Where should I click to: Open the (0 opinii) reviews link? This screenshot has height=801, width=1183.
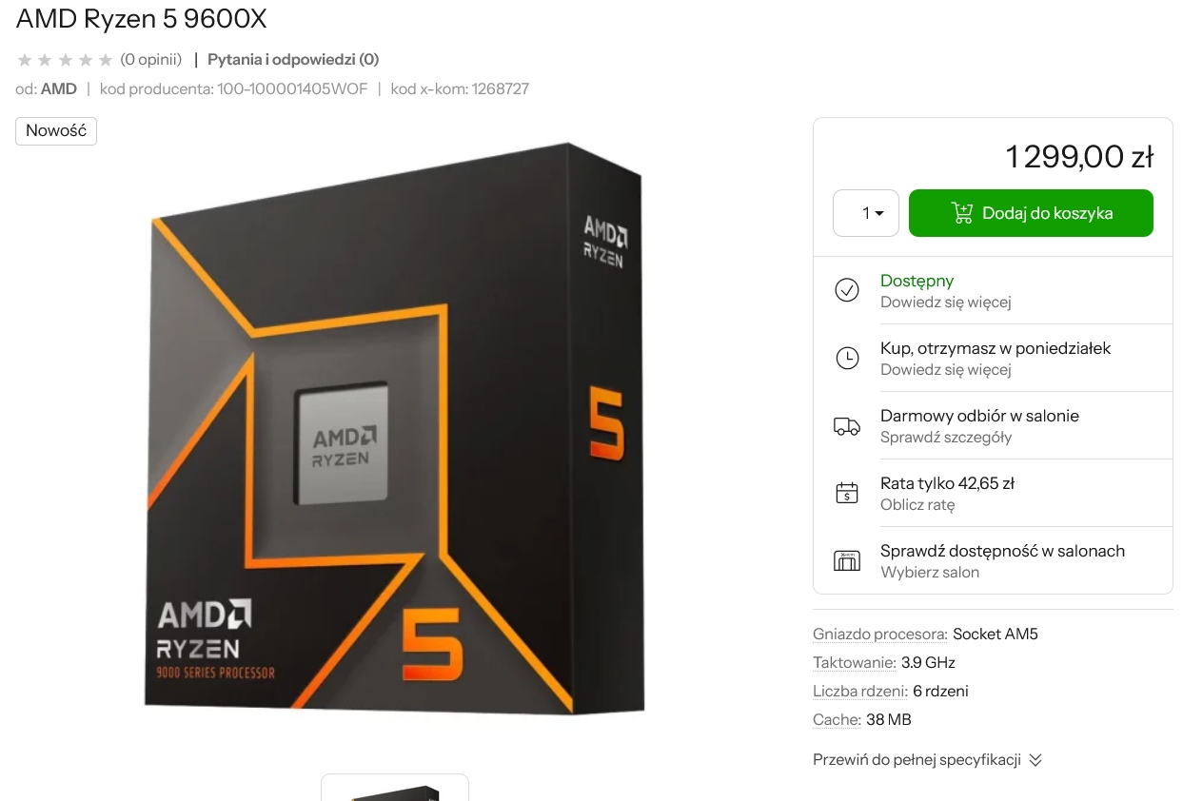point(150,60)
